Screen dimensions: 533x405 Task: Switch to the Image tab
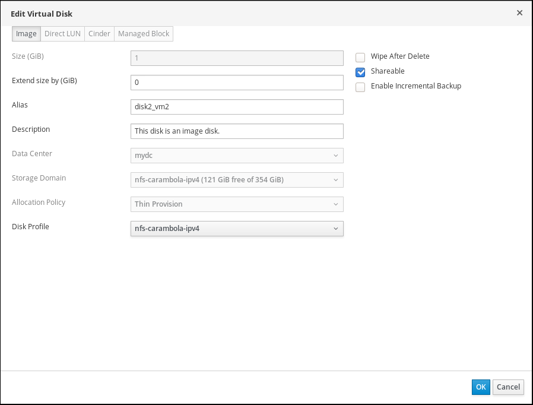(x=26, y=34)
